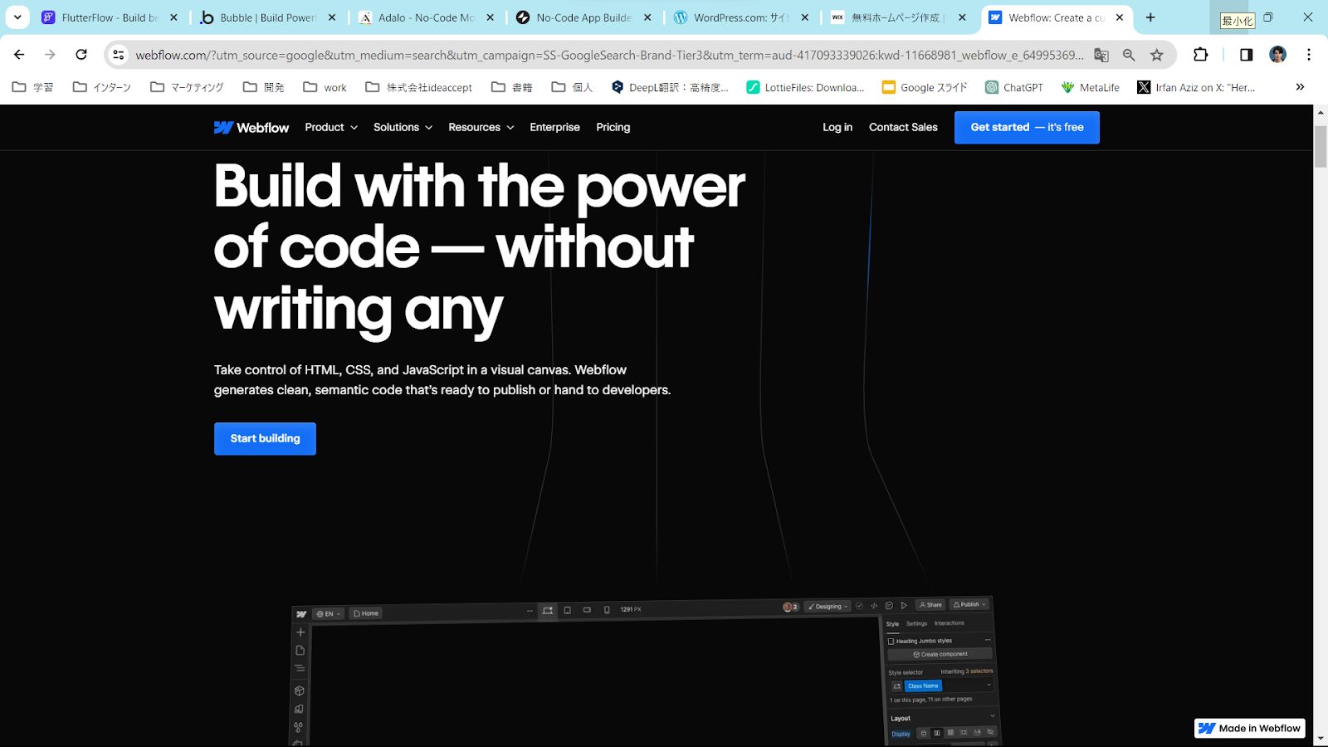Click the zoom magnifier icon in address bar

point(1129,55)
